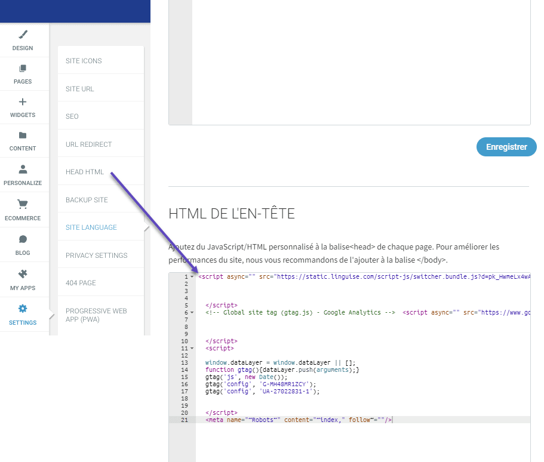The image size is (544, 462).
Task: Open PROGRESSIVE WEB APP (PWA) entry
Action: [x=101, y=315]
